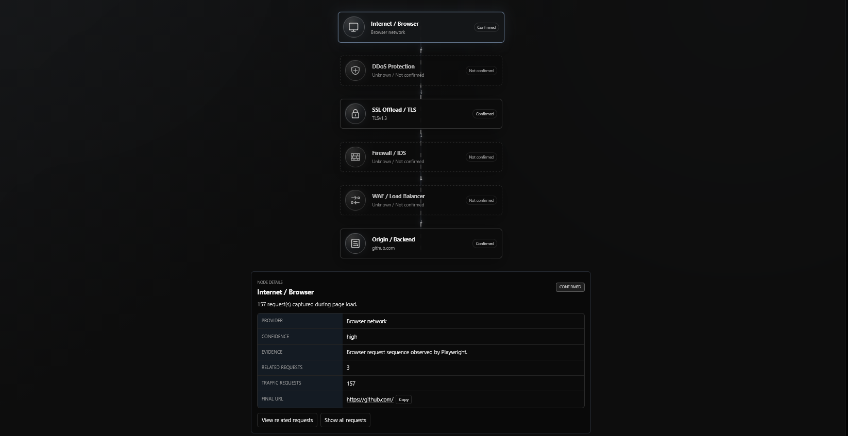Select the Firewall / IDS node title
This screenshot has width=848, height=436.
(389, 153)
